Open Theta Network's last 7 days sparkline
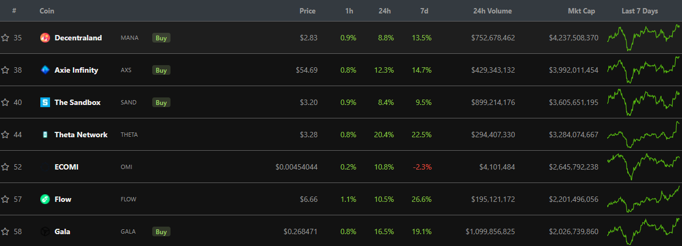Viewport: 682px width, 246px height. coord(644,135)
